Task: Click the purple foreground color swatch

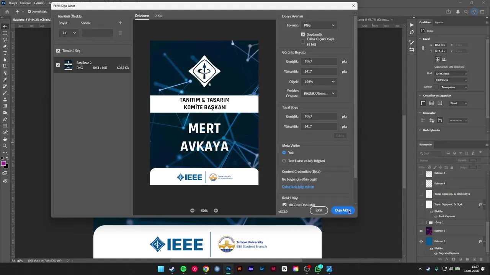Action: [3, 164]
